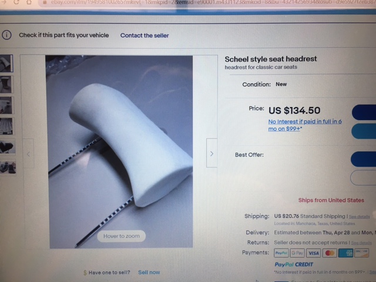
Task: Select the last thumbnail showing car seats
Action: [8, 167]
